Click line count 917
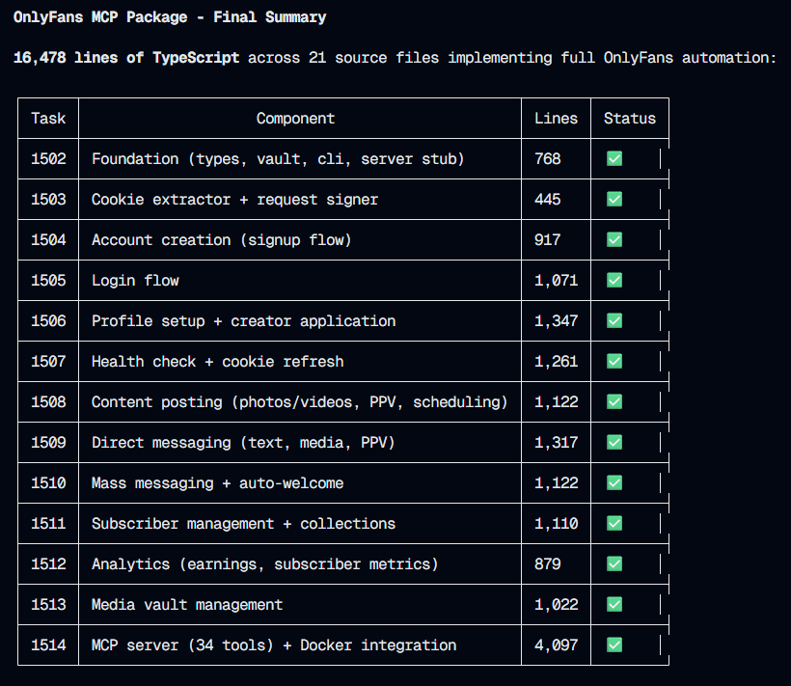 pos(547,239)
